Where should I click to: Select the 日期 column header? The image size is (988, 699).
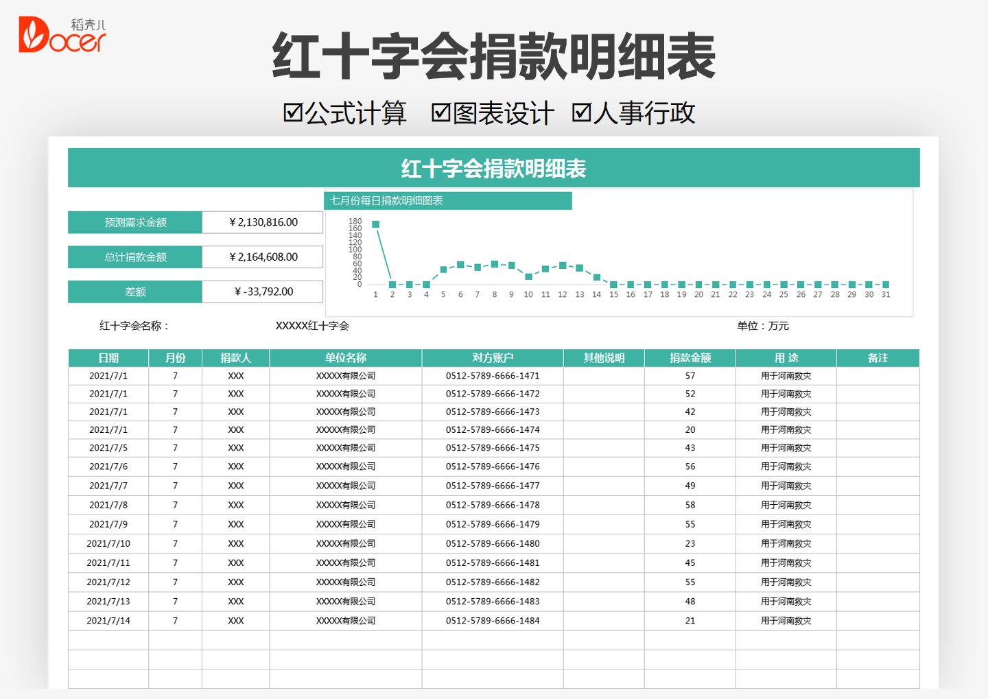108,357
